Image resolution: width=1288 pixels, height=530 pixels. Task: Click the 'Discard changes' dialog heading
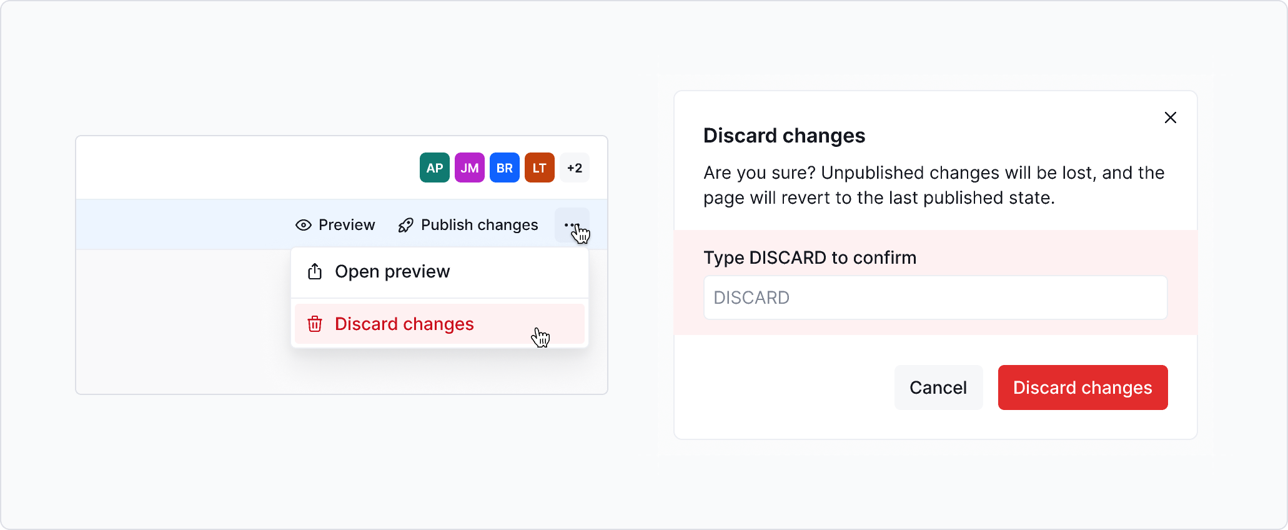click(784, 136)
